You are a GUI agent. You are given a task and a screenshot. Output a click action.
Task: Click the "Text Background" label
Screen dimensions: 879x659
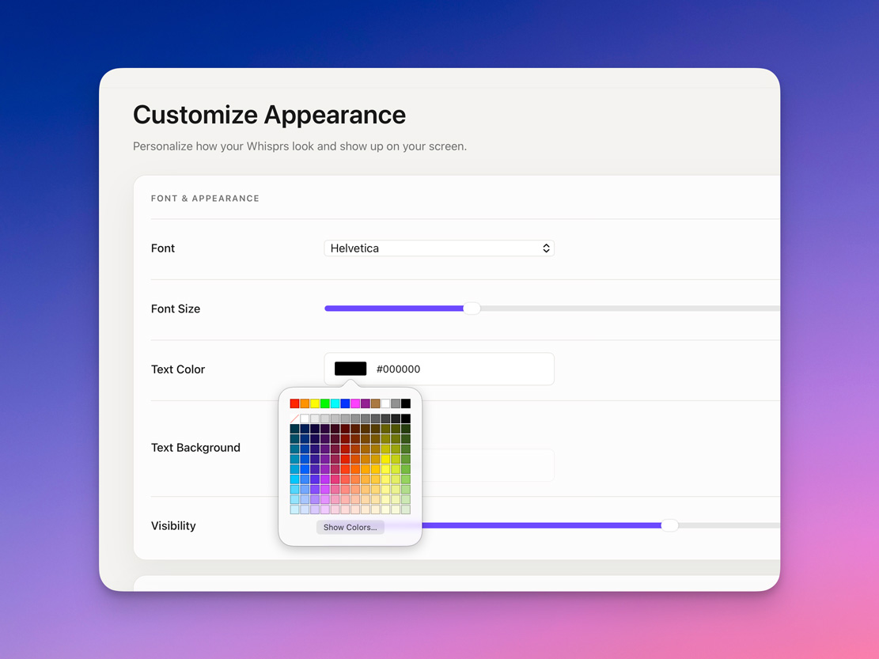(x=195, y=448)
